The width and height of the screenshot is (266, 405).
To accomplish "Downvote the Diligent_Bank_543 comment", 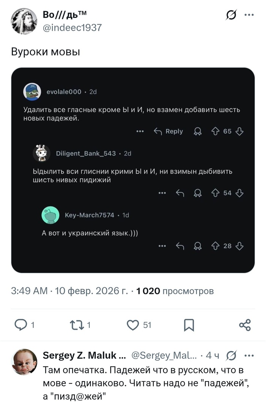I will pos(239,193).
